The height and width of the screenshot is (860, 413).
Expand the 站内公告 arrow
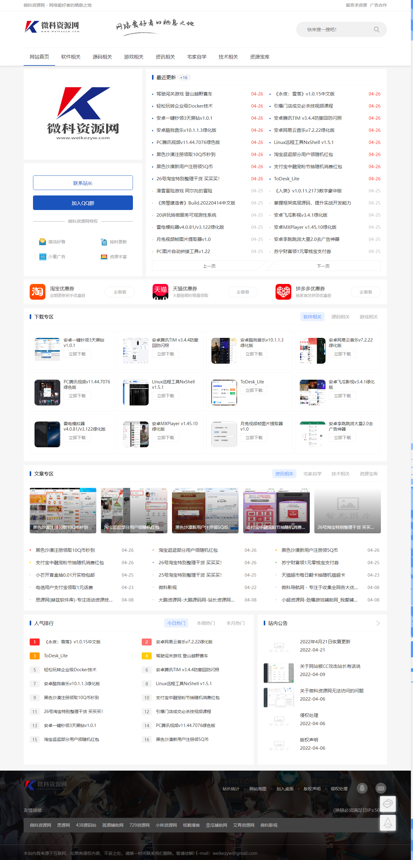(x=378, y=623)
